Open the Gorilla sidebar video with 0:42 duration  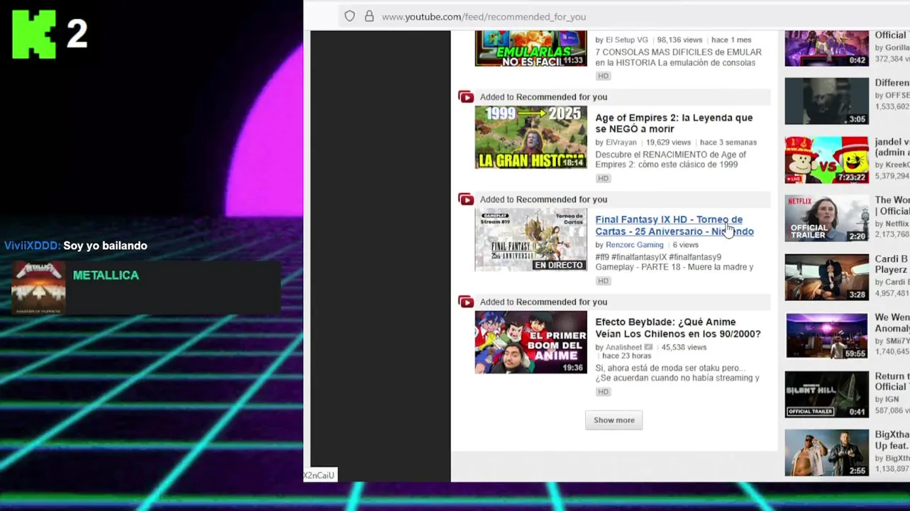coord(826,48)
